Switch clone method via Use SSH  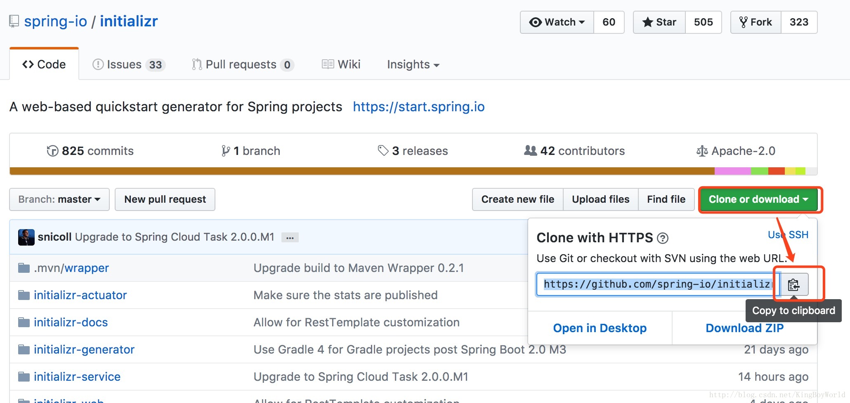coord(788,235)
